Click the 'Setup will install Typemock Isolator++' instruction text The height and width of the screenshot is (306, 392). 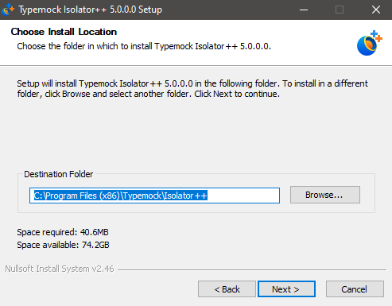[192, 88]
